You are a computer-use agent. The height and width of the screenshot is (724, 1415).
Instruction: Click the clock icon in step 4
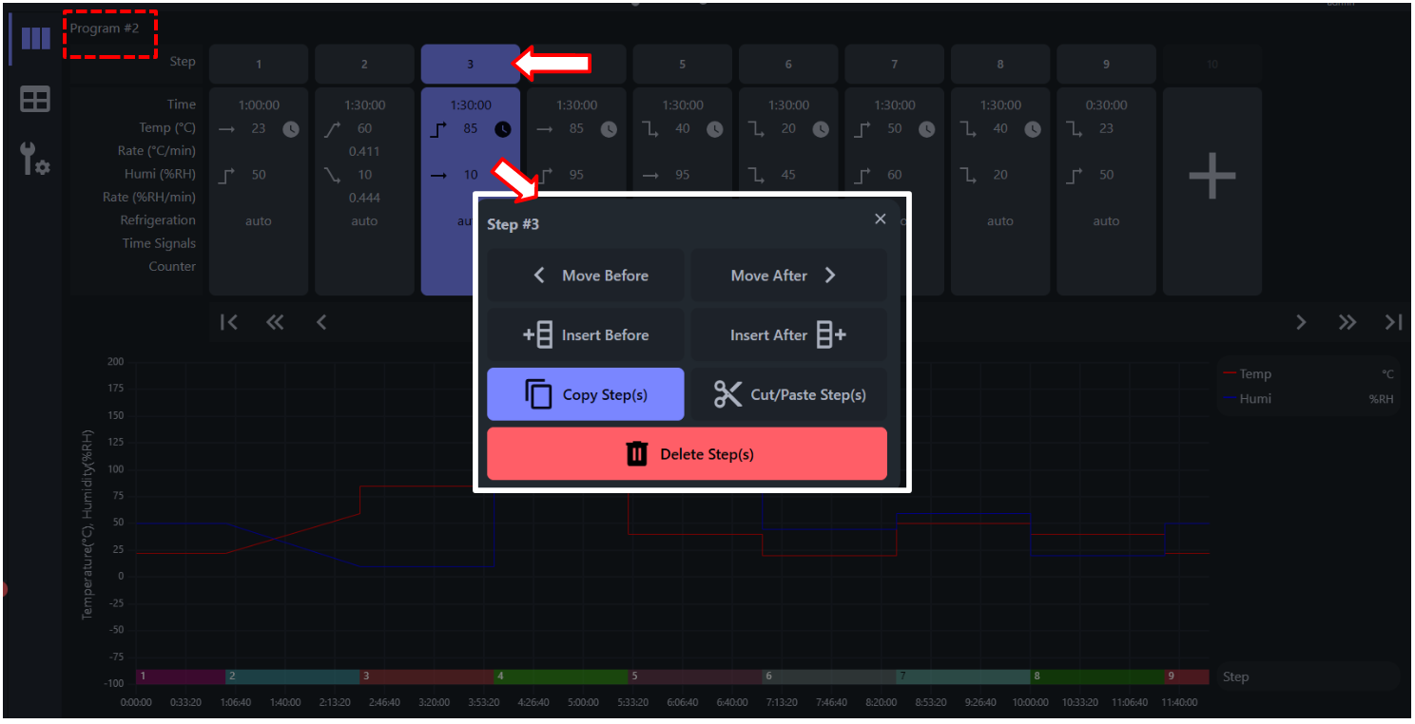coord(609,129)
